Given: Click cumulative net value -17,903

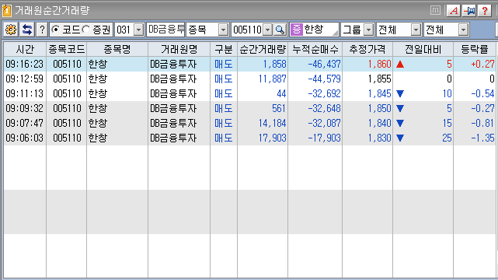Looking at the screenshot, I should pos(324,138).
